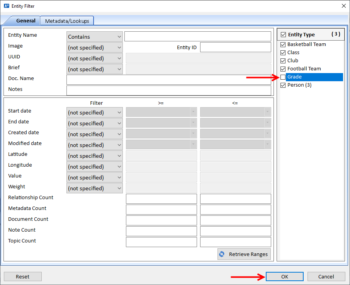
Task: Expand the Image filter dropdown
Action: 94,48
